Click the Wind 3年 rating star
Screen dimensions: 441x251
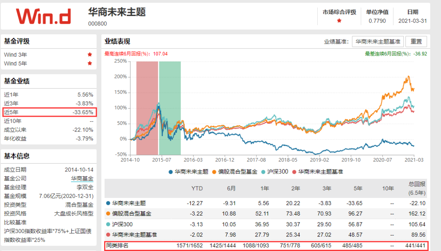[x=90, y=55]
